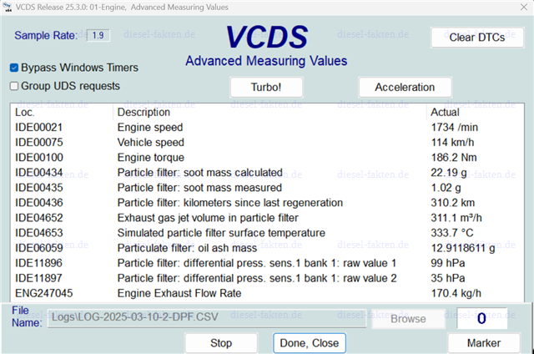Add a Marker to the log
The height and width of the screenshot is (354, 534).
click(x=484, y=343)
